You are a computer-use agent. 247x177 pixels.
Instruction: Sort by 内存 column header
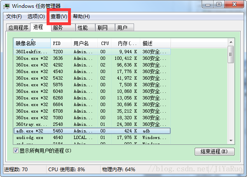tap(125, 43)
